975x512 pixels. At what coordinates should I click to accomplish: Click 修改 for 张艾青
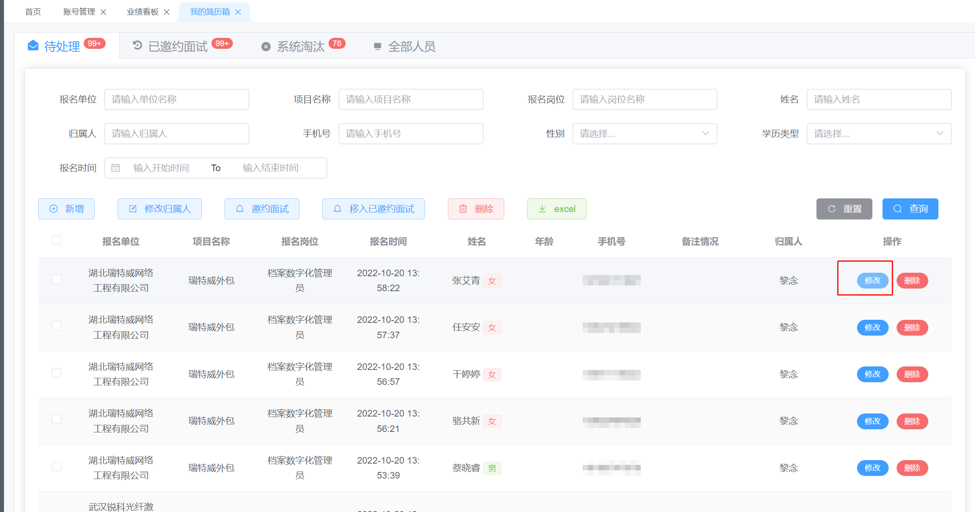[x=872, y=281]
